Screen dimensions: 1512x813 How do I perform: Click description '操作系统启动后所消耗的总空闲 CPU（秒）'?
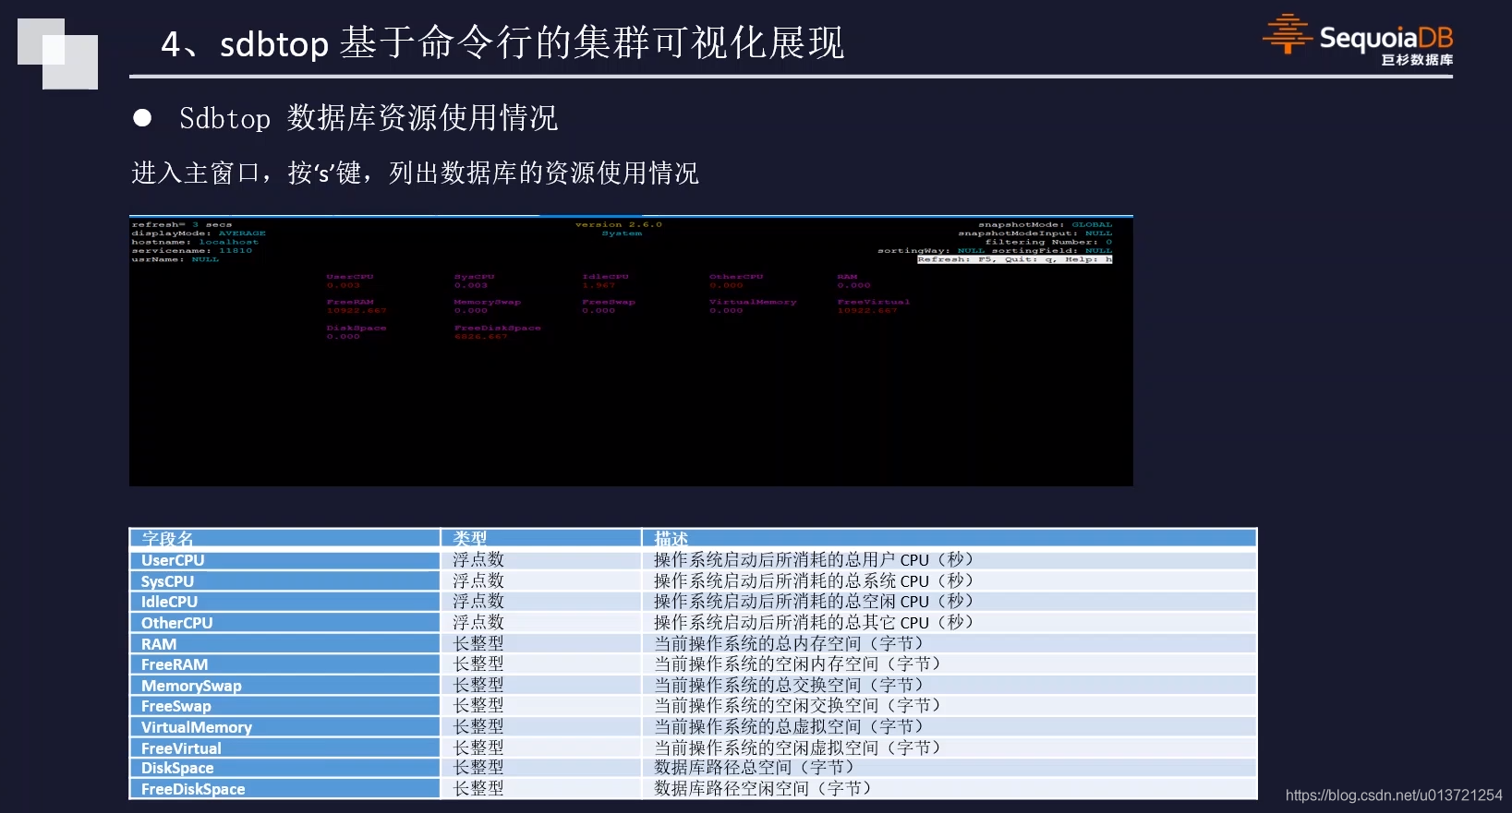click(814, 601)
